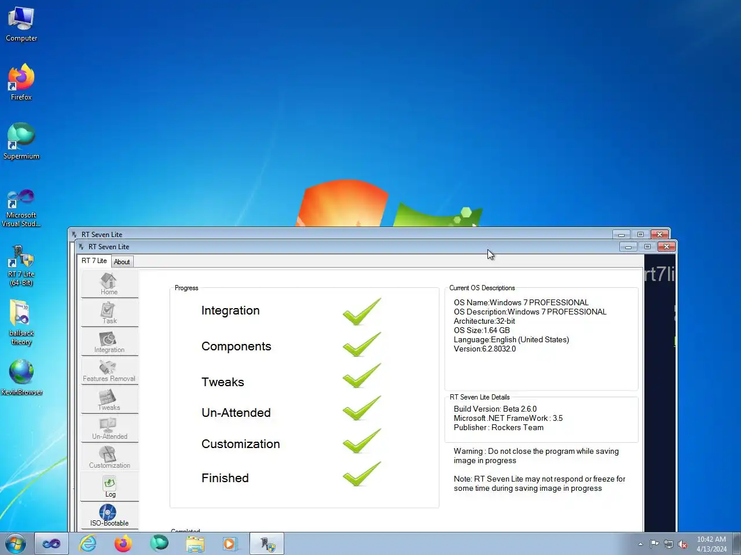741x555 pixels.
Task: Open the Integration sidebar section
Action: click(109, 342)
